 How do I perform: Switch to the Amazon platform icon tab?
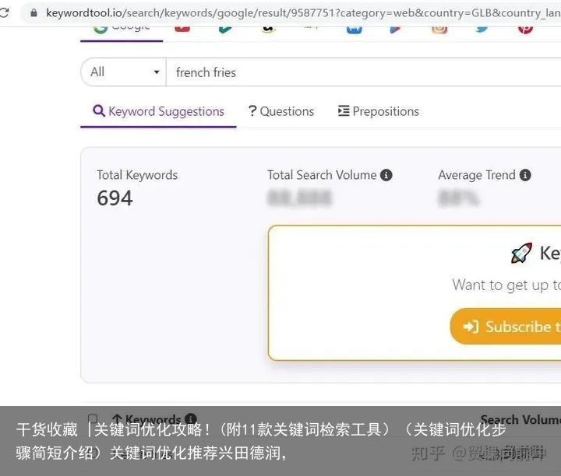268,29
